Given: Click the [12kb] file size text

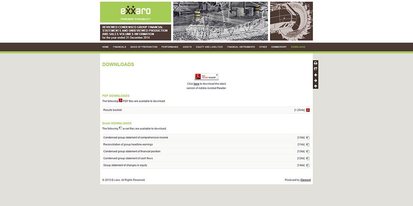Looking at the screenshot, I should click(x=301, y=158).
